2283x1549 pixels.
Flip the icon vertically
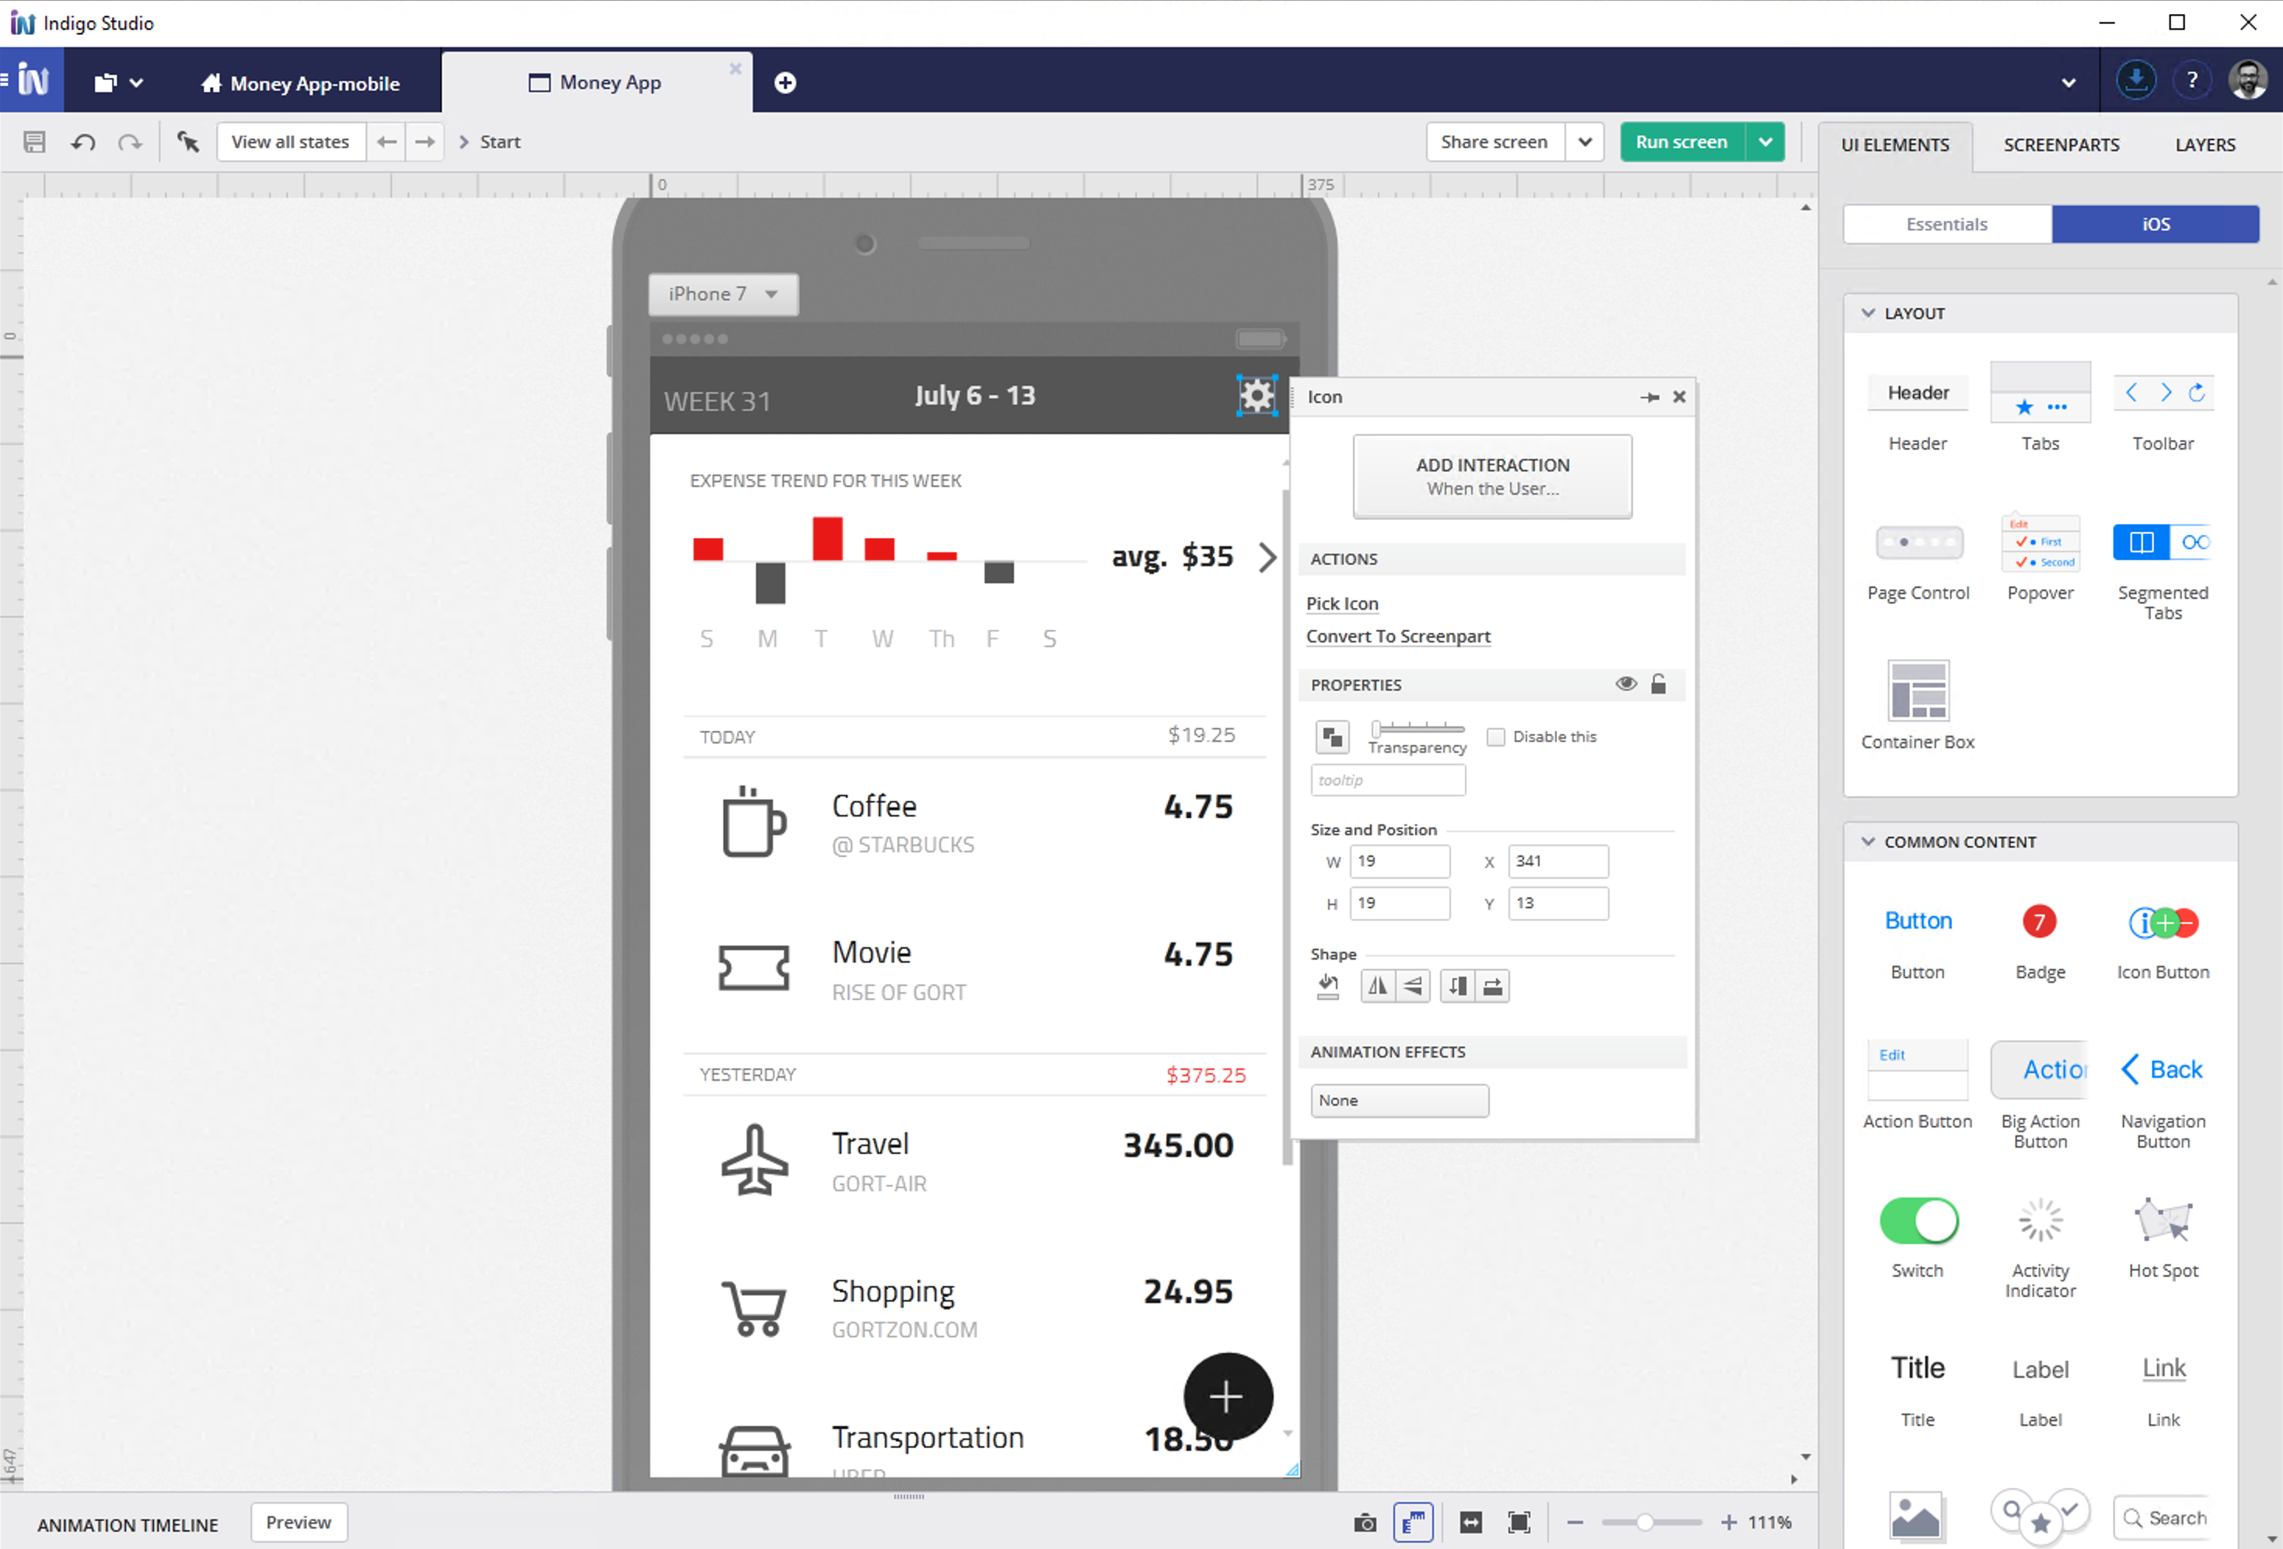coord(1413,986)
